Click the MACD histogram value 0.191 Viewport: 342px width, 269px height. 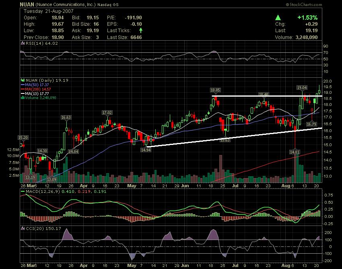[100, 192]
